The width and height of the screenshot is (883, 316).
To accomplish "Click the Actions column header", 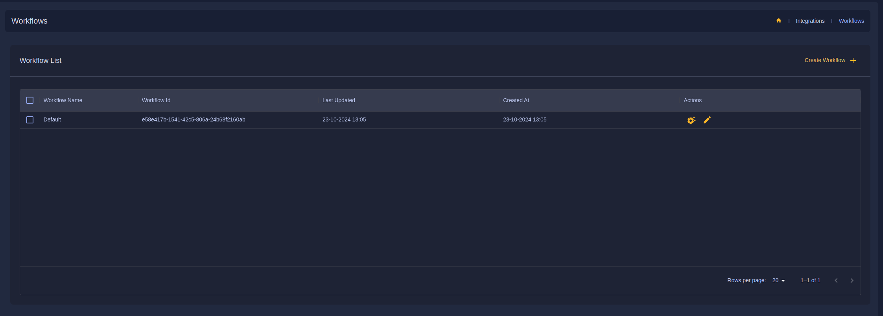I will pos(692,101).
